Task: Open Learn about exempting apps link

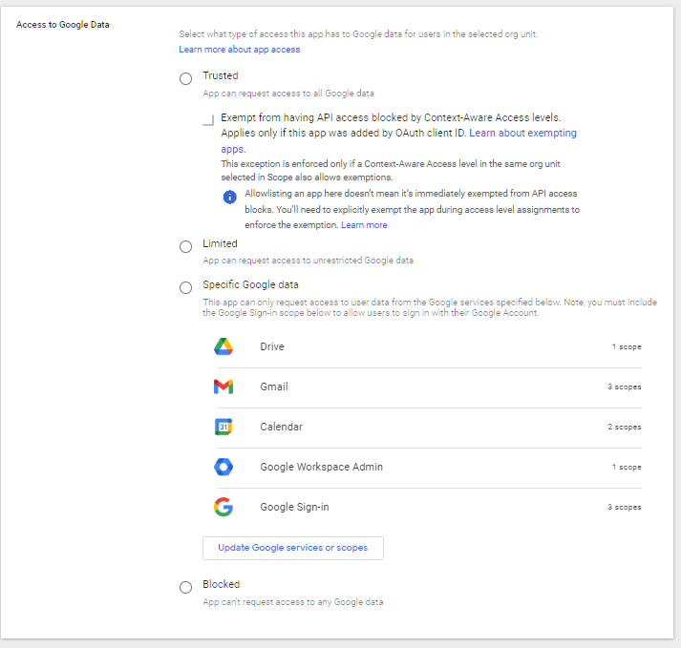Action: coord(522,133)
